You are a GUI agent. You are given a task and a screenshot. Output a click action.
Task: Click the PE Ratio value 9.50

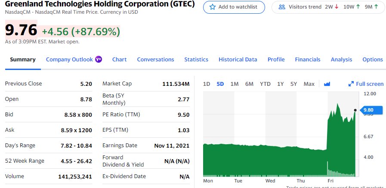click(x=184, y=115)
